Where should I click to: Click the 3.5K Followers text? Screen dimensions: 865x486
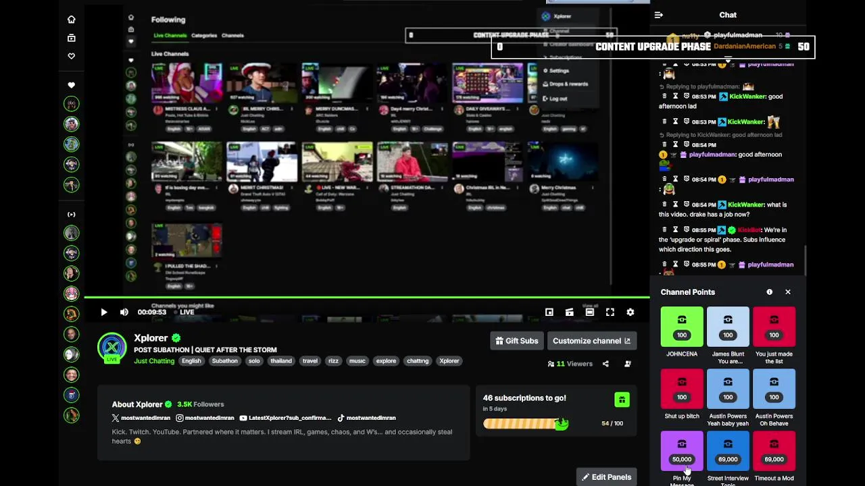[200, 404]
